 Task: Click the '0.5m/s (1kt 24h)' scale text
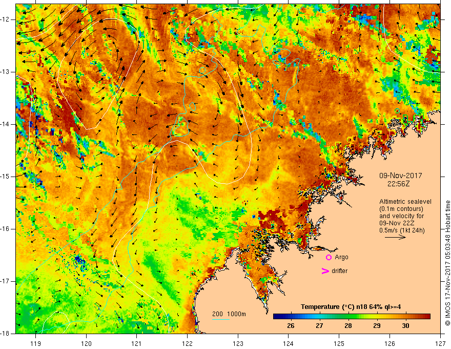402,230
